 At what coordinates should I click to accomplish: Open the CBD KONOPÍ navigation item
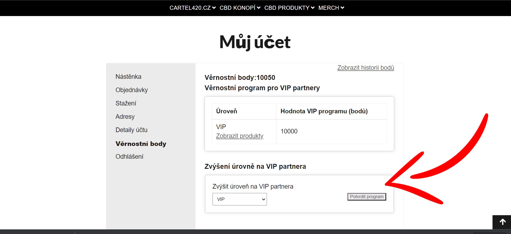tap(237, 8)
